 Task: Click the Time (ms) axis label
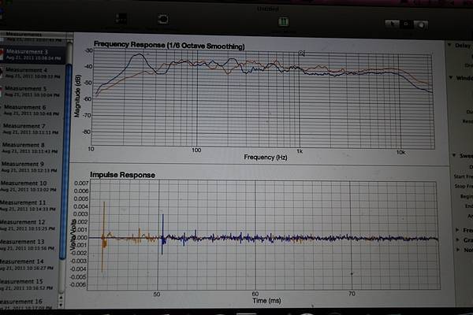click(266, 301)
